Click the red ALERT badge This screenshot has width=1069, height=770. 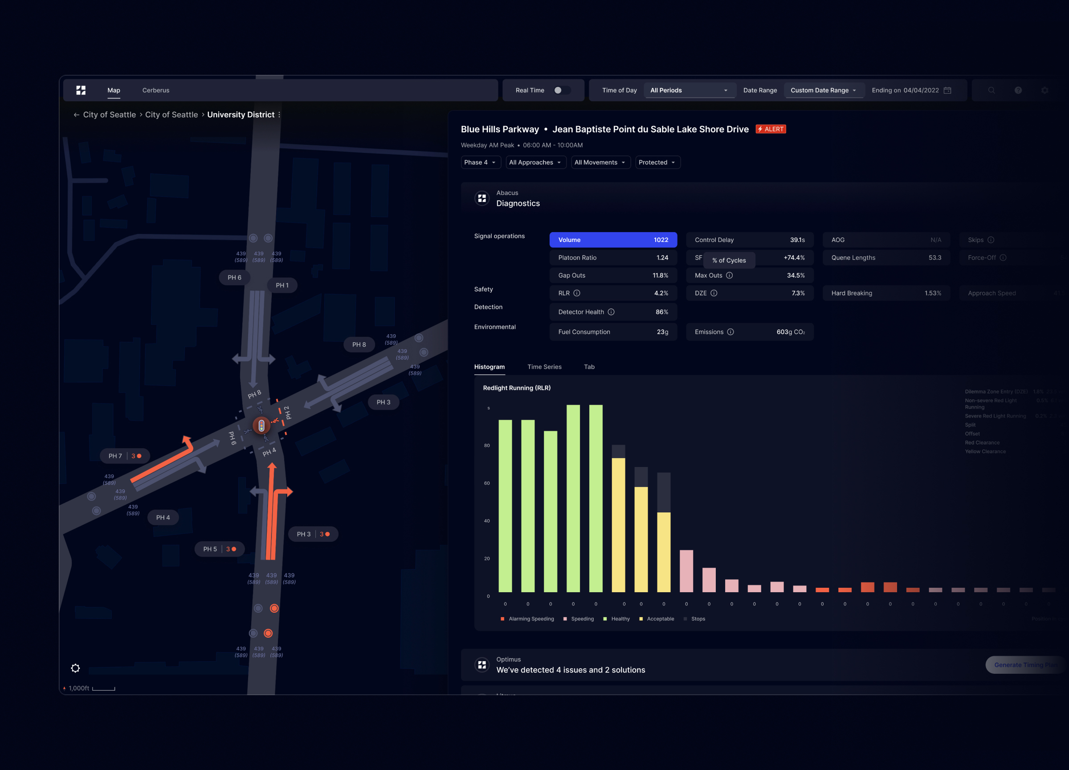coord(771,129)
